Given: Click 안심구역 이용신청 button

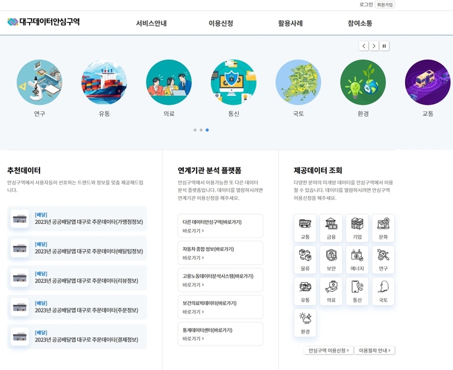Looking at the screenshot, I should click(x=329, y=351).
